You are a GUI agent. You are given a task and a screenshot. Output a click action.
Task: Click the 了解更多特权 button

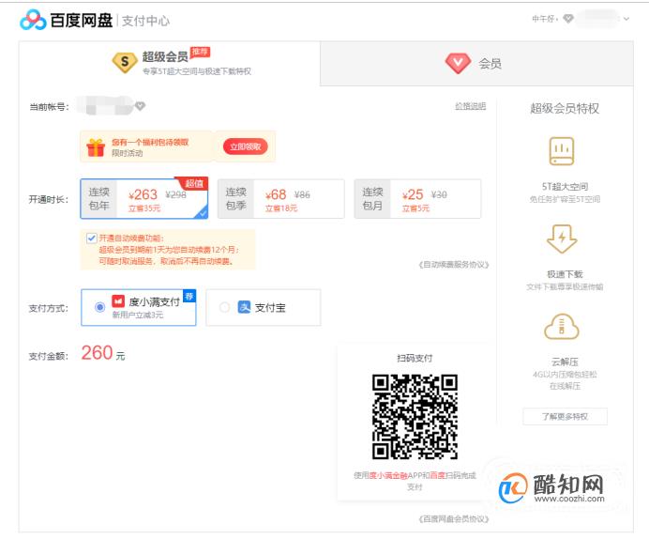coord(565,416)
